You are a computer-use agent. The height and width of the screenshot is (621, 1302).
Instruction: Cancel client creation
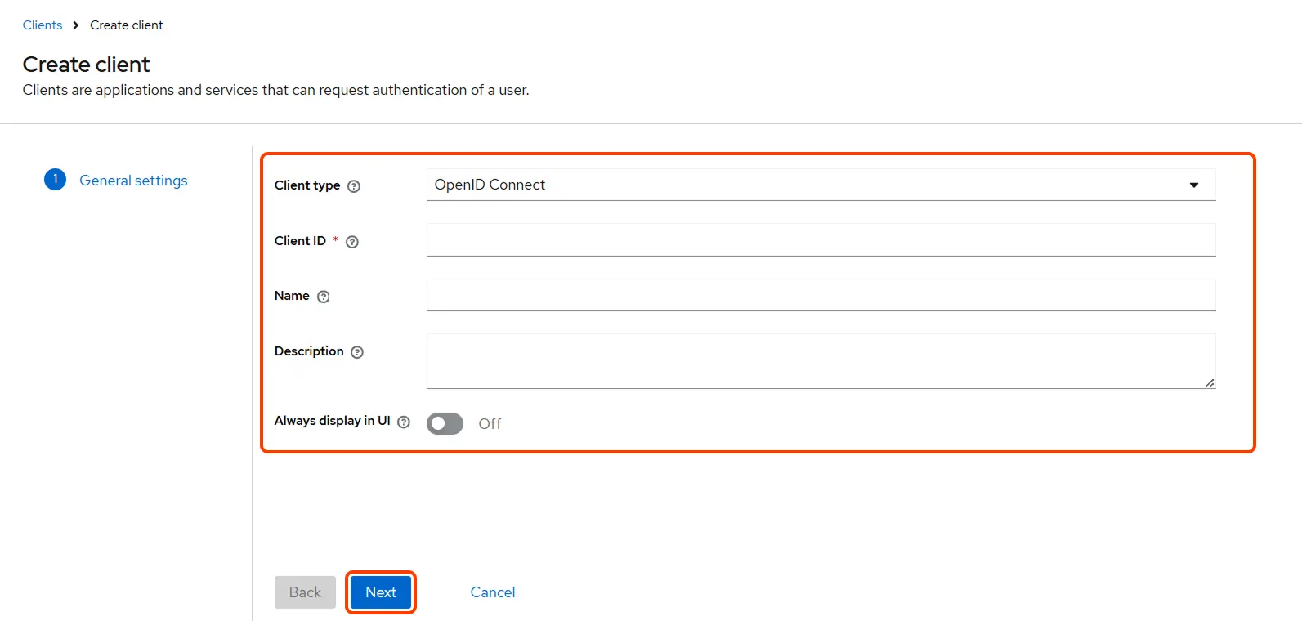click(x=493, y=592)
